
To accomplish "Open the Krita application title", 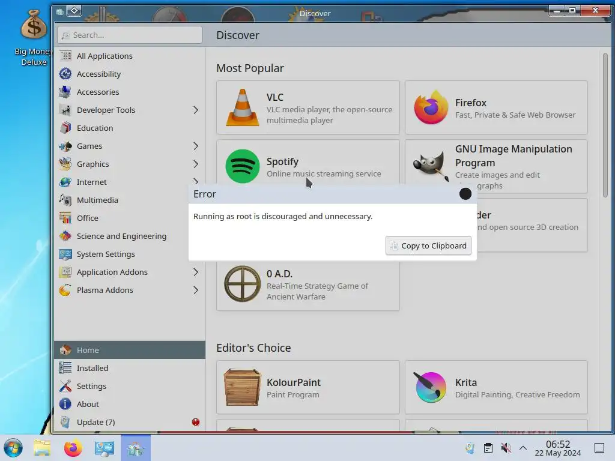I will 466,382.
